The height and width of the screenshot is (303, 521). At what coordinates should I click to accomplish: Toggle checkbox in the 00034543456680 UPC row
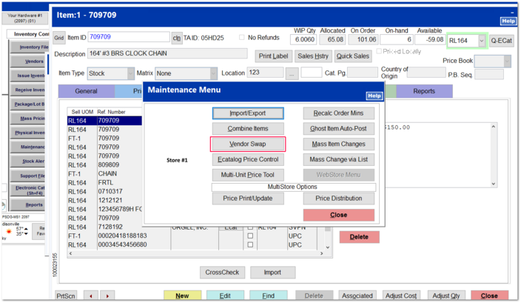pos(250,244)
